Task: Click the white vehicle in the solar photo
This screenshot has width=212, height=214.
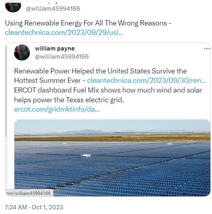Action: point(86,155)
